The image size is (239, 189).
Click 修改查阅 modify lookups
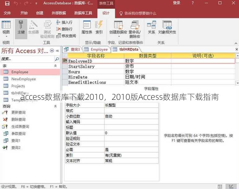point(66,36)
